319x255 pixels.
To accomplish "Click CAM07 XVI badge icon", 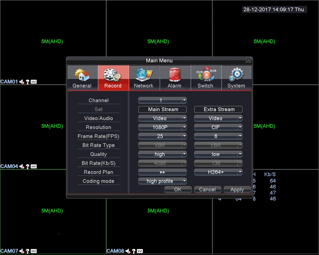I will pos(34,251).
